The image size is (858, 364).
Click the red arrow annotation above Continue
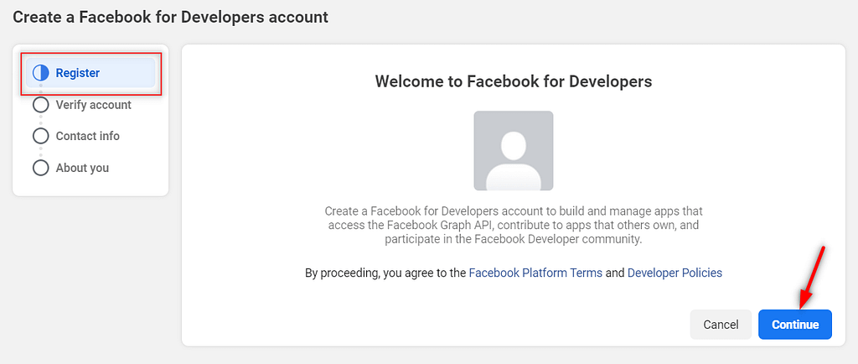click(x=813, y=277)
